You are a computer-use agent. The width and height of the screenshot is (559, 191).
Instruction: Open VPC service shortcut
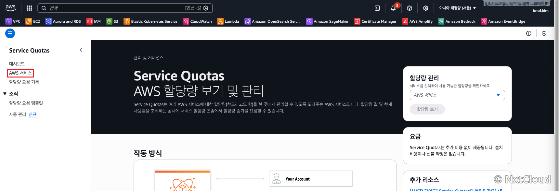[x=13, y=21]
